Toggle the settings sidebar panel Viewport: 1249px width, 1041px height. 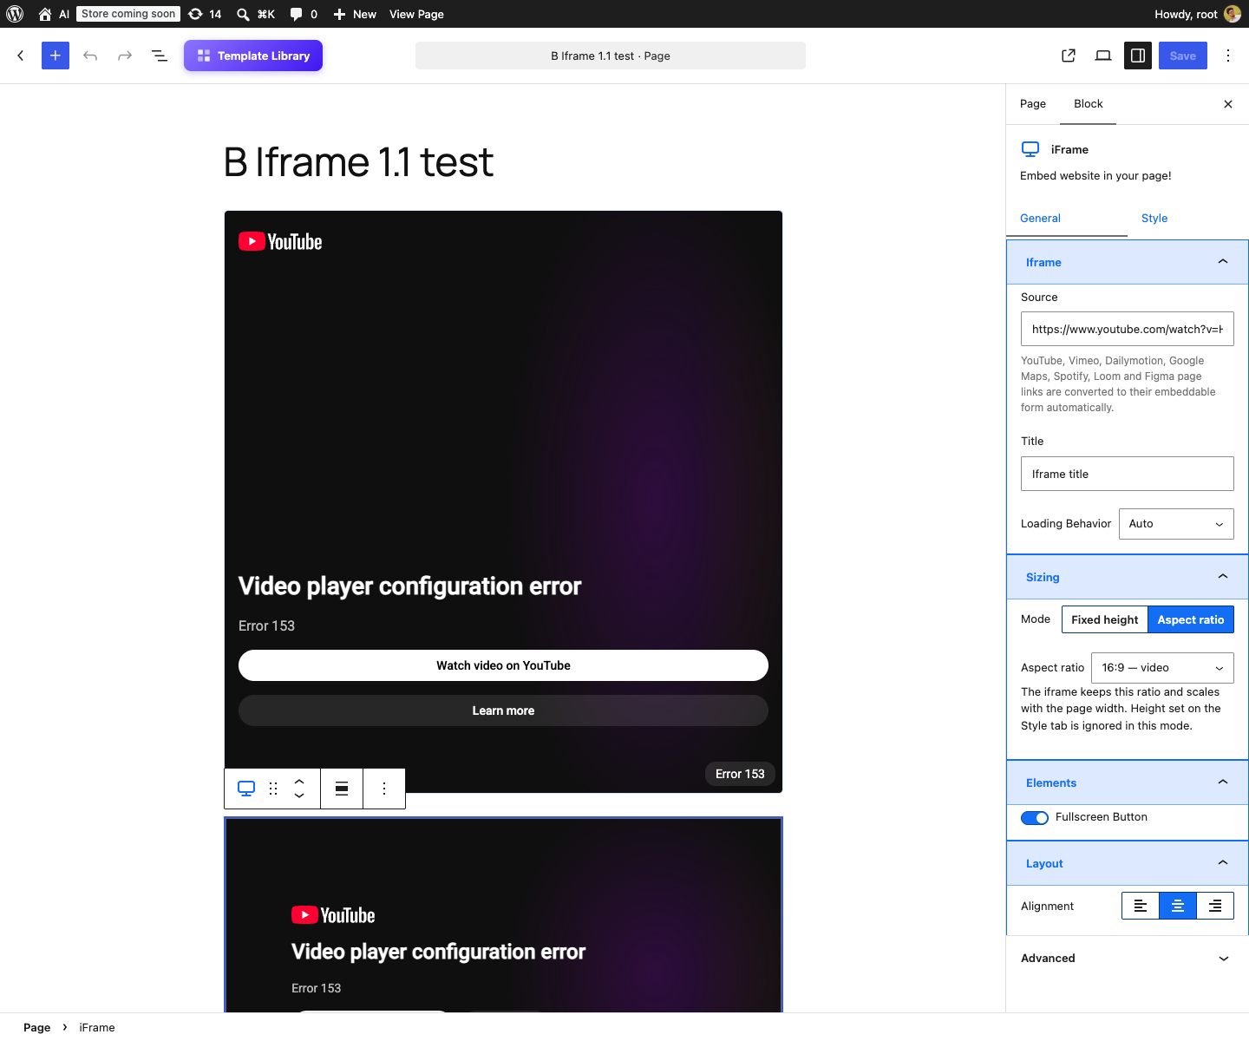(x=1138, y=56)
